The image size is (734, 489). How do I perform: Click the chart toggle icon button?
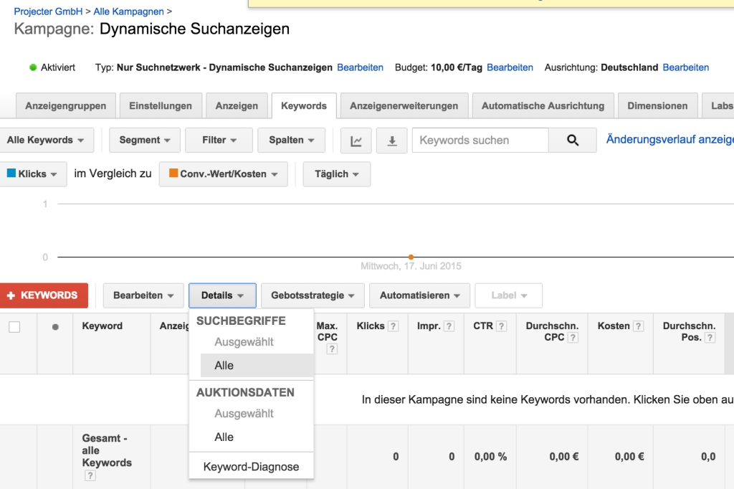point(356,140)
